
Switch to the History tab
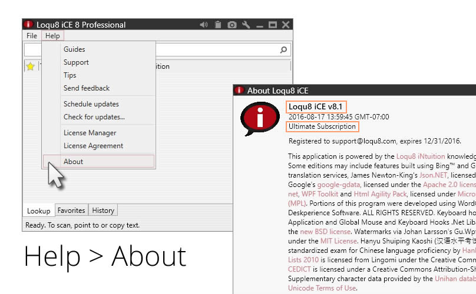(x=103, y=210)
